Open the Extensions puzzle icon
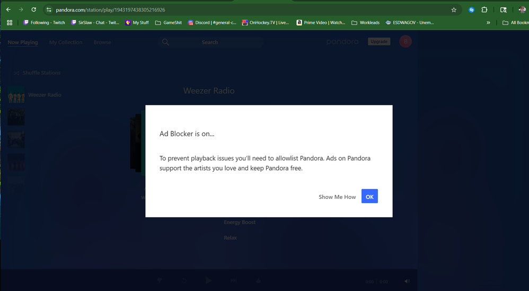 (484, 10)
